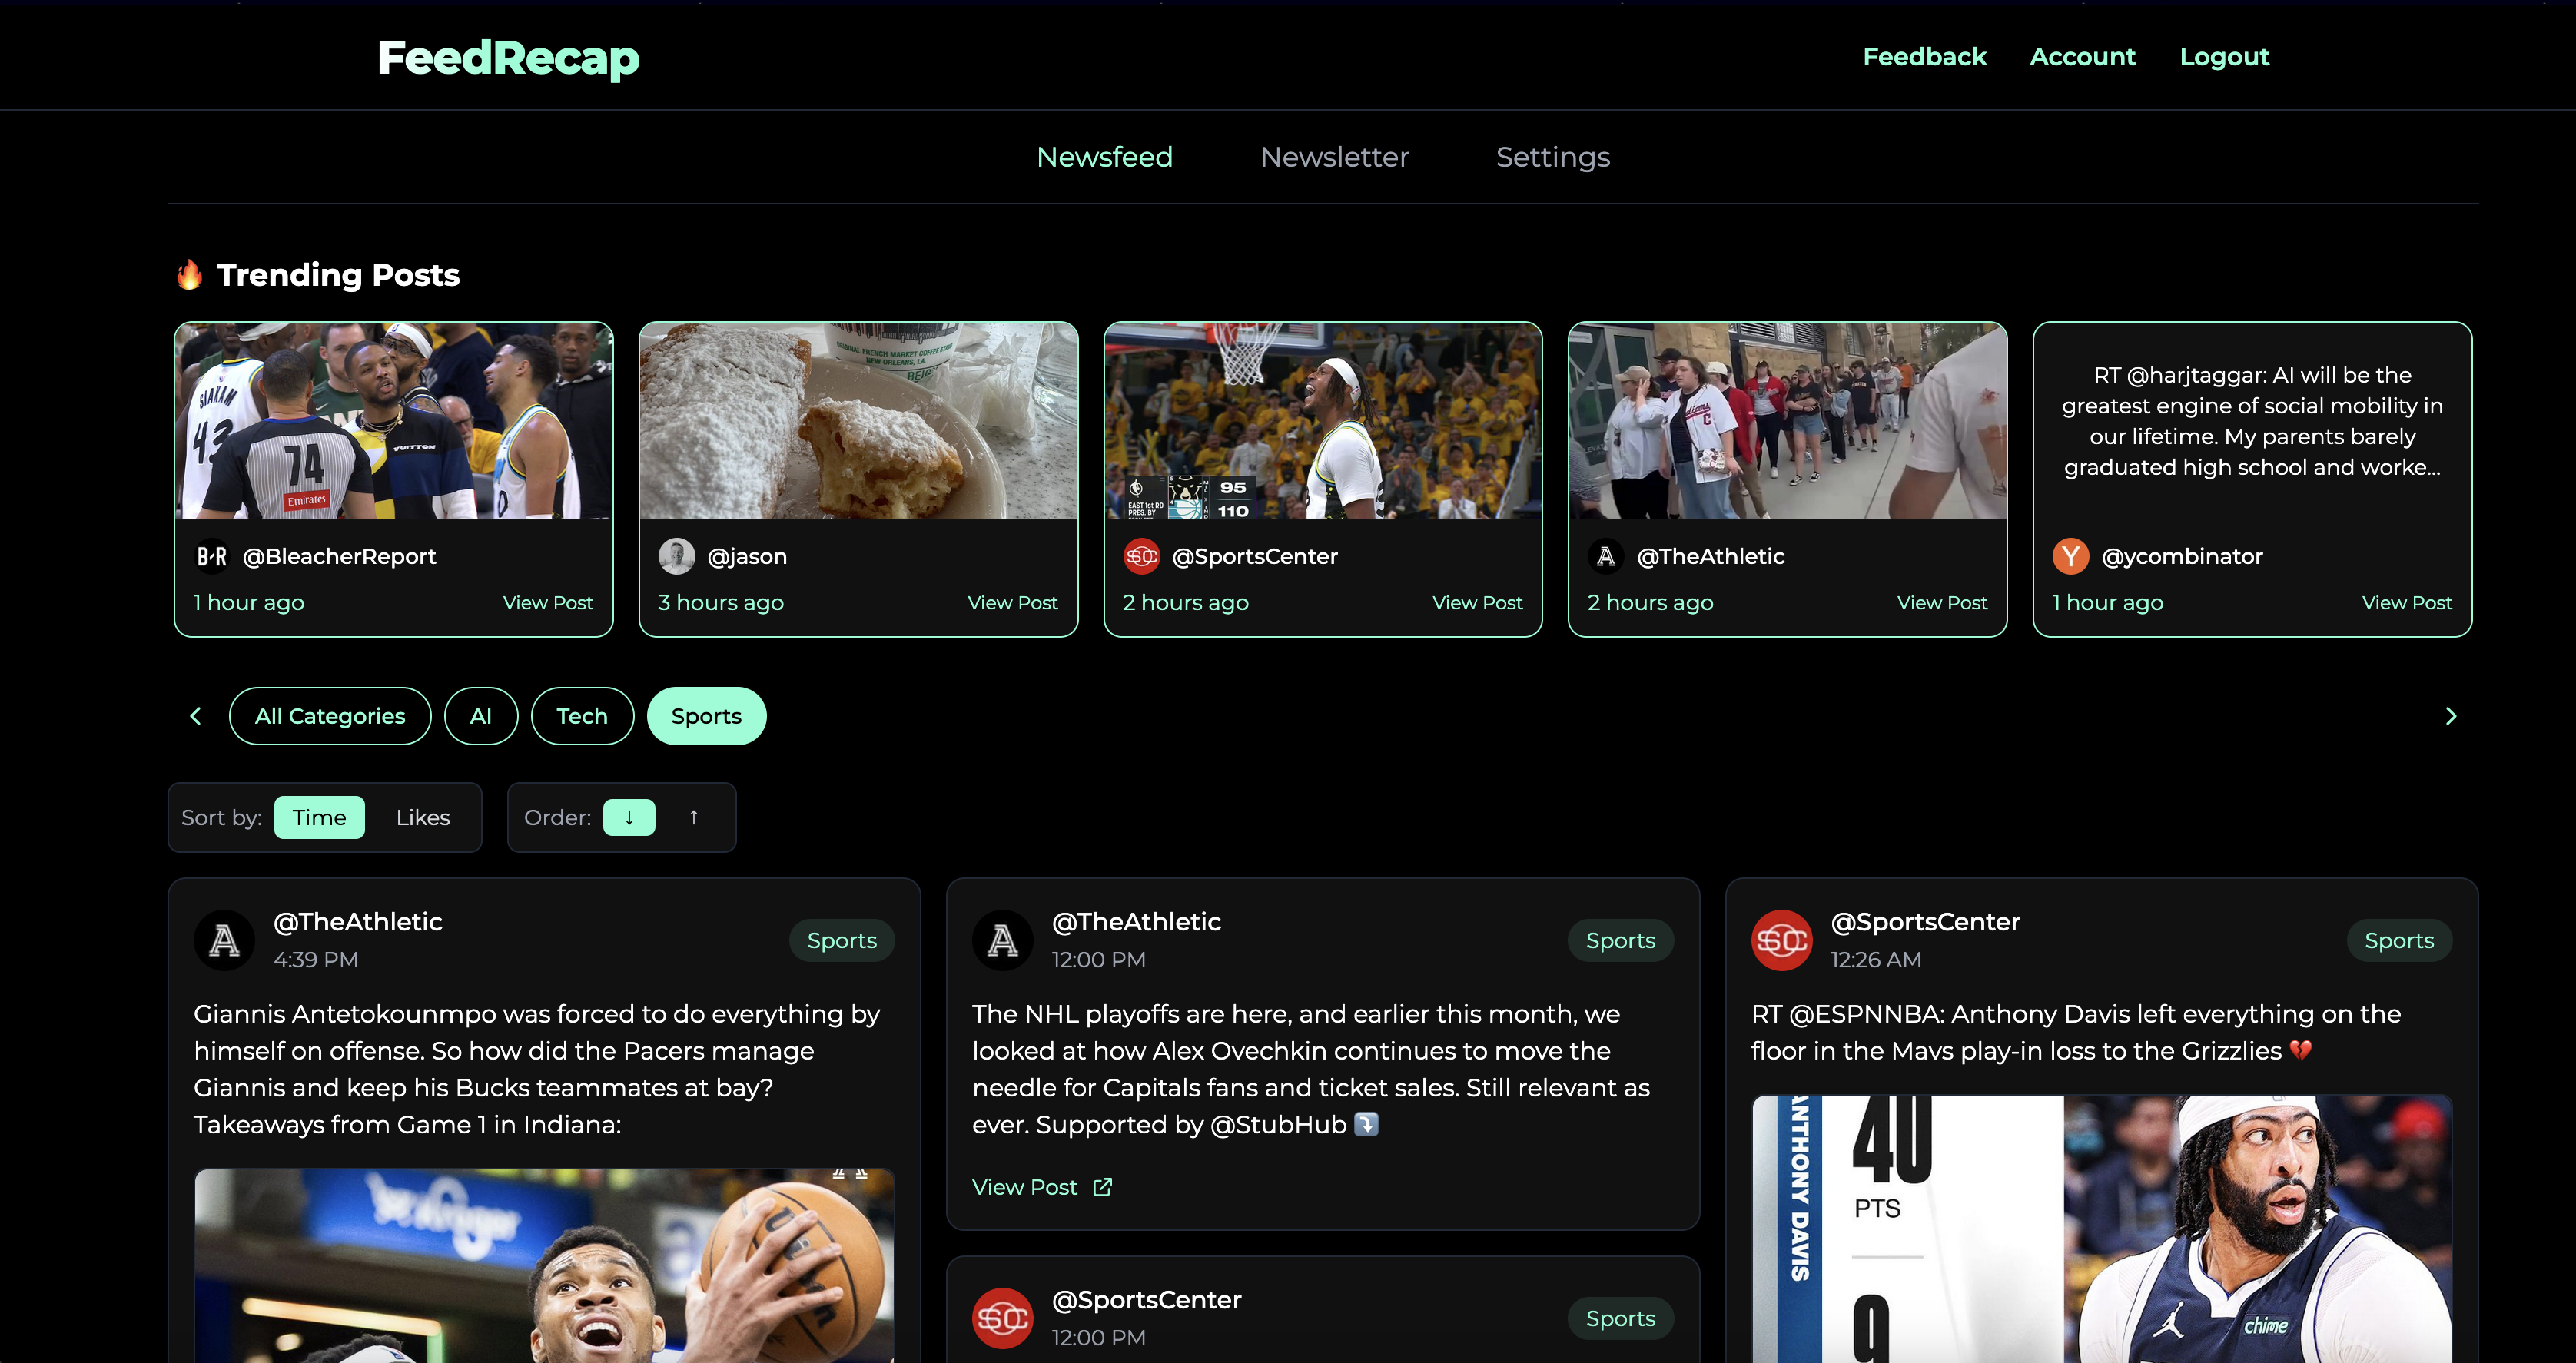Click @TheAthletic name on 4:39 PM post
Screen dimensions: 2576x1363
pyautogui.click(x=358, y=922)
